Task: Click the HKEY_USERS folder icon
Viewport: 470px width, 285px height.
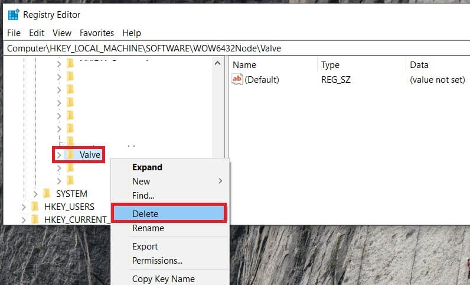Action: pyautogui.click(x=35, y=206)
